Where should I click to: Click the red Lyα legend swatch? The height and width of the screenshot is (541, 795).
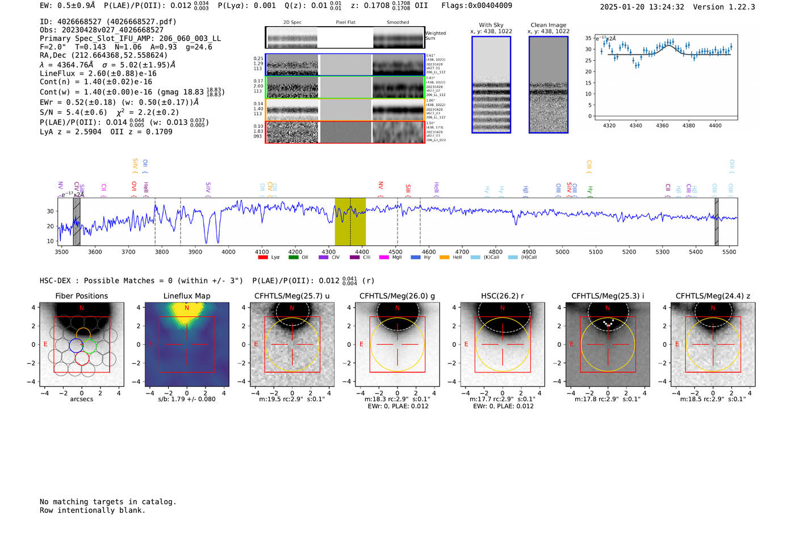(263, 257)
